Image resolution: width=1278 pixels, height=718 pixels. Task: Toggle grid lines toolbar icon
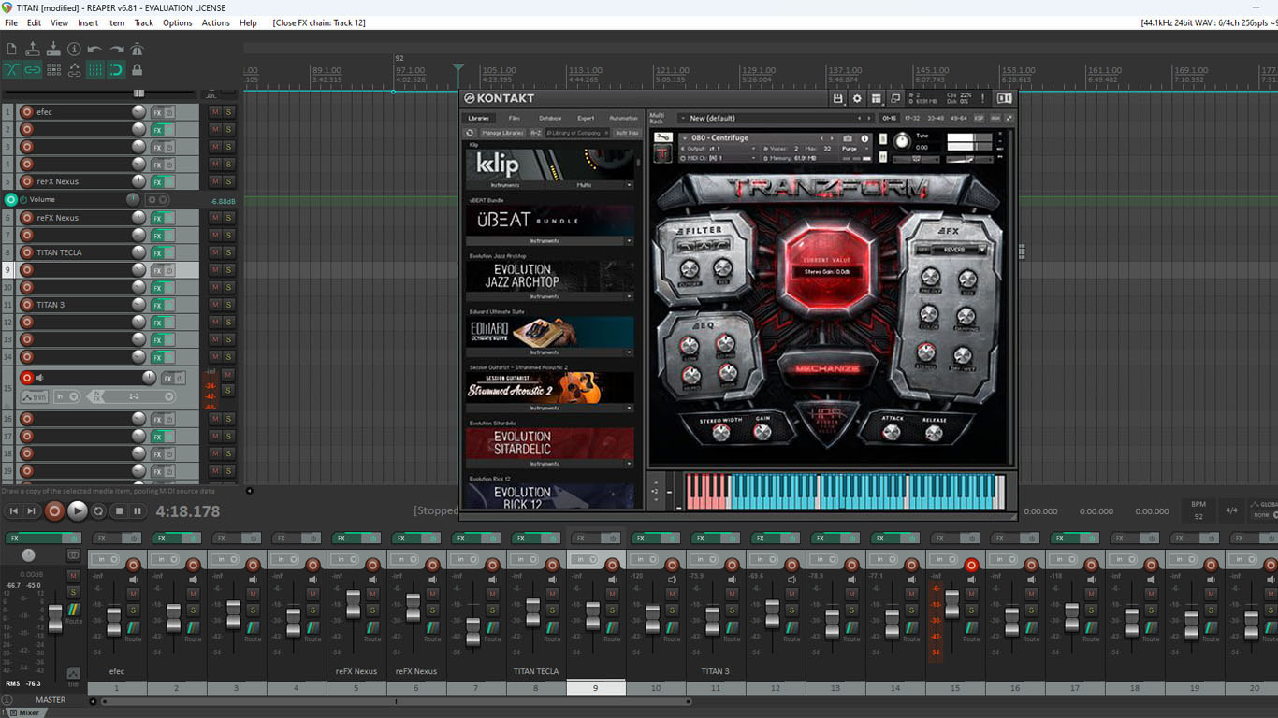pos(95,69)
